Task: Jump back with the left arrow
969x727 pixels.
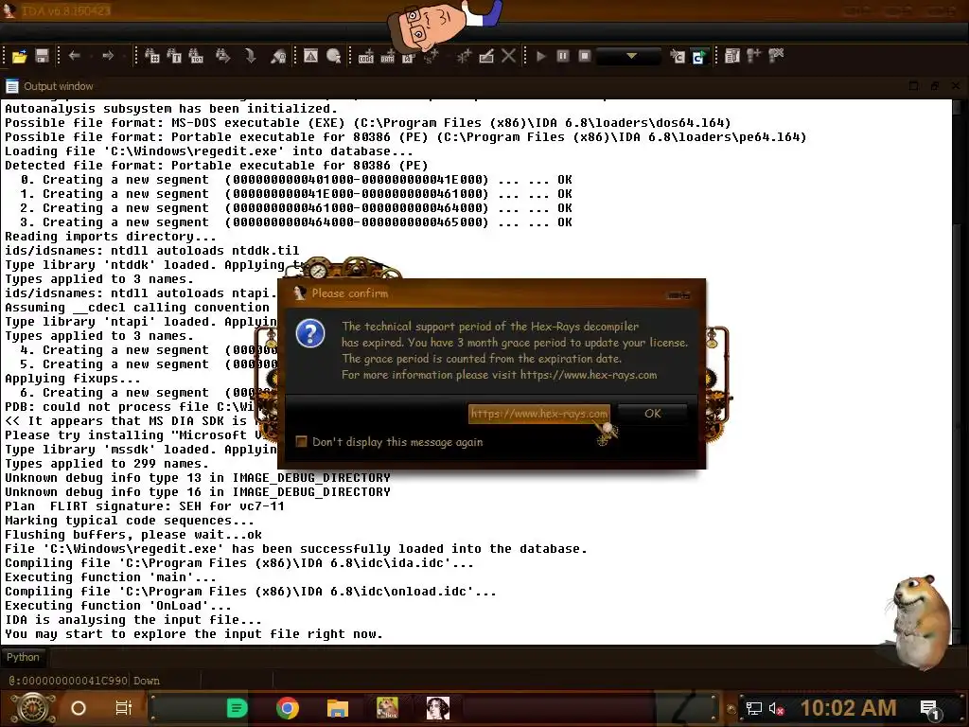Action: 75,56
